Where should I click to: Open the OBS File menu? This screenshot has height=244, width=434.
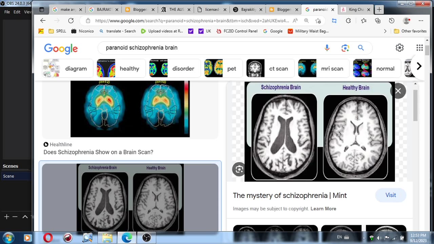pyautogui.click(x=7, y=12)
